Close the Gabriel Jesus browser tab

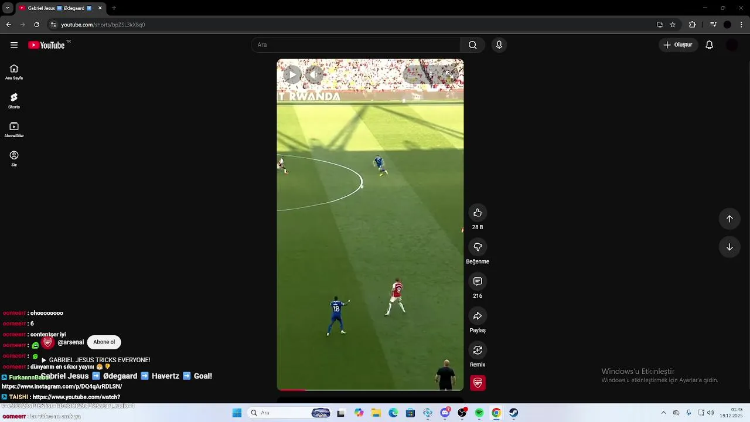tap(100, 8)
